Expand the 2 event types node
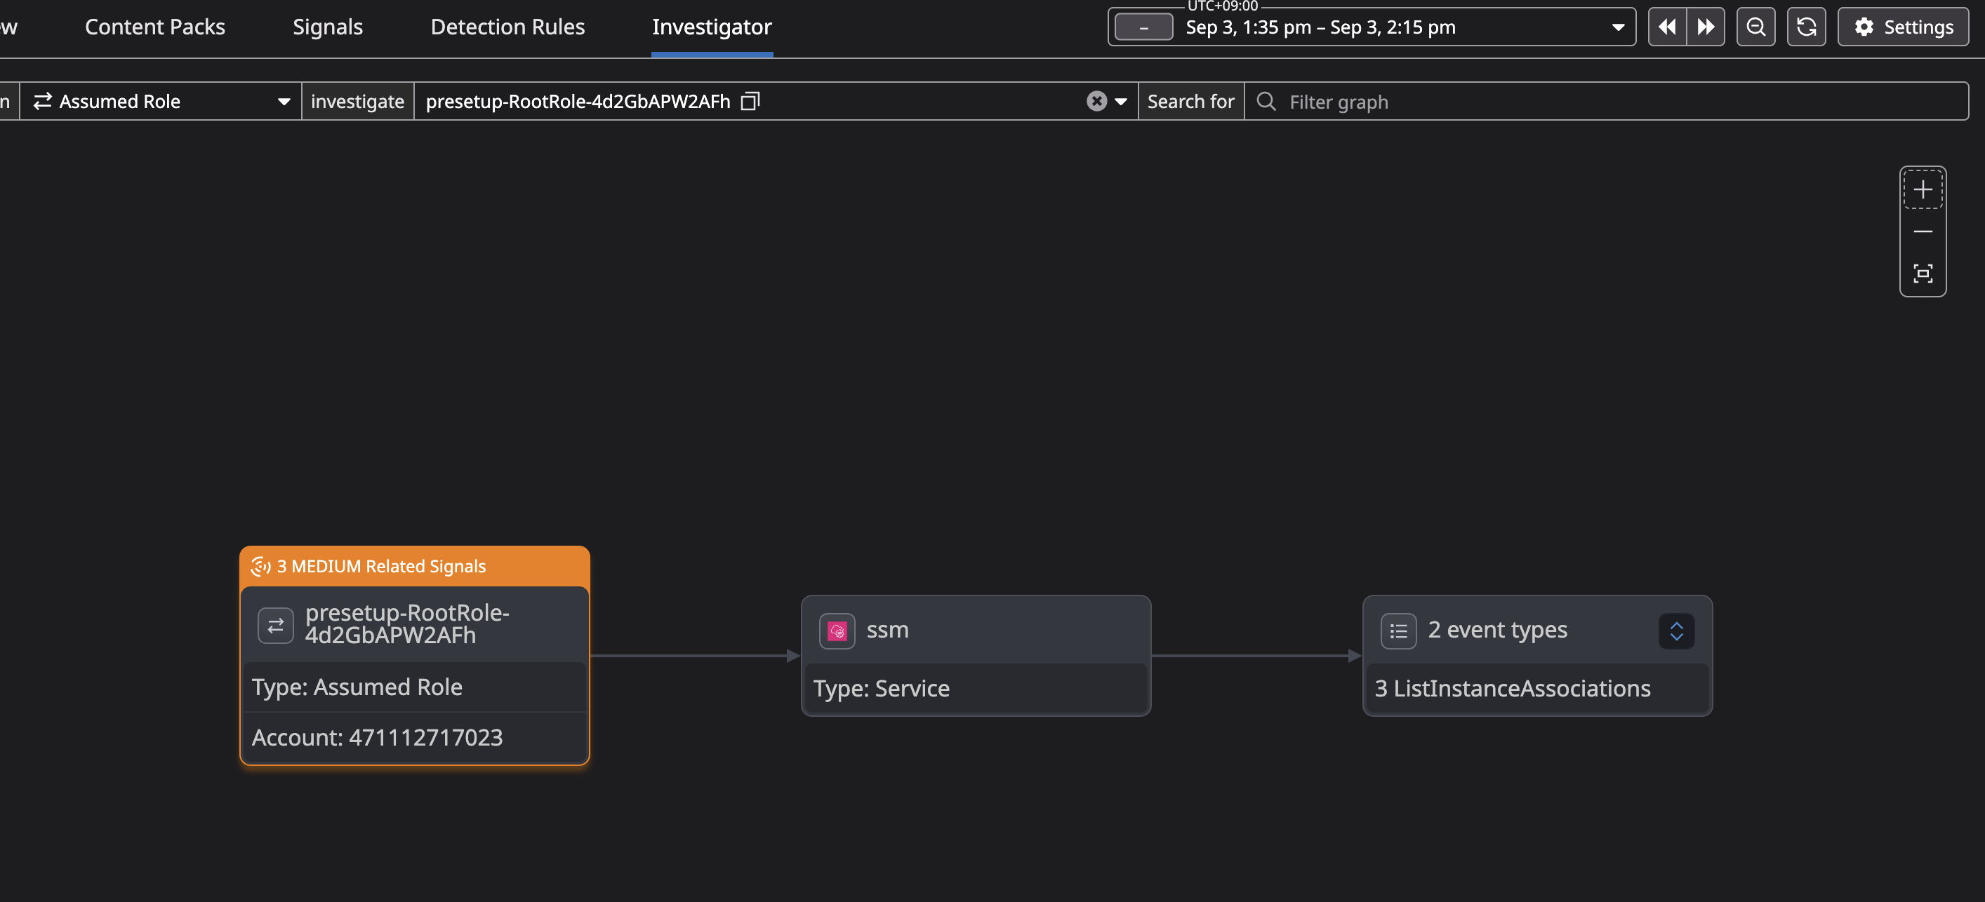This screenshot has width=1985, height=902. pyautogui.click(x=1675, y=632)
